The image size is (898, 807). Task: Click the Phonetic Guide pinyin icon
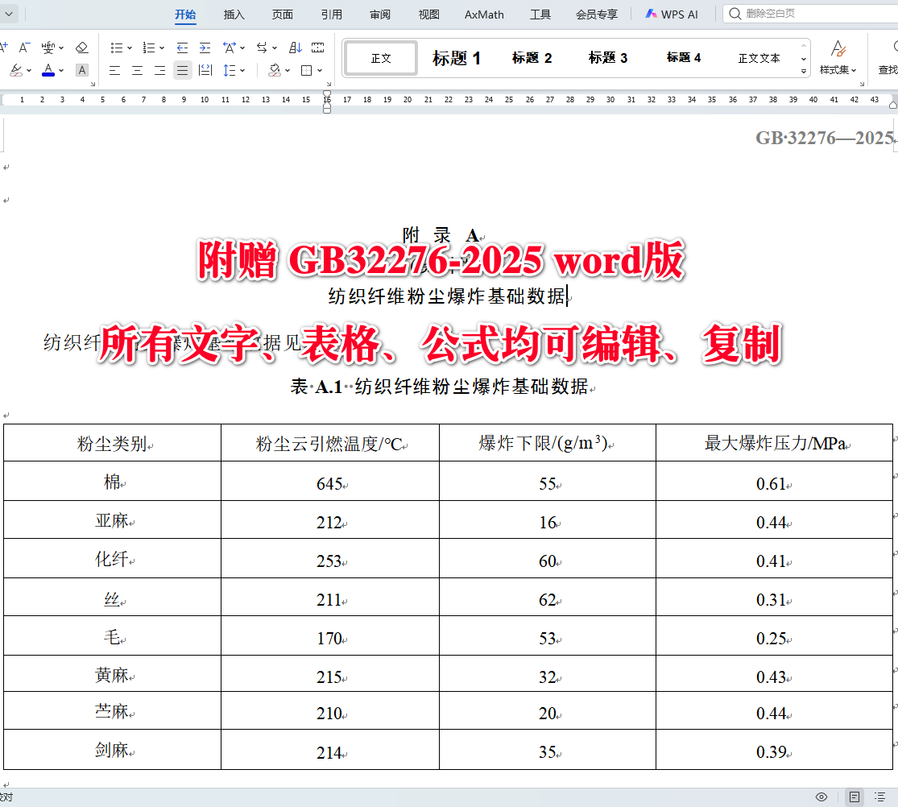coord(47,47)
